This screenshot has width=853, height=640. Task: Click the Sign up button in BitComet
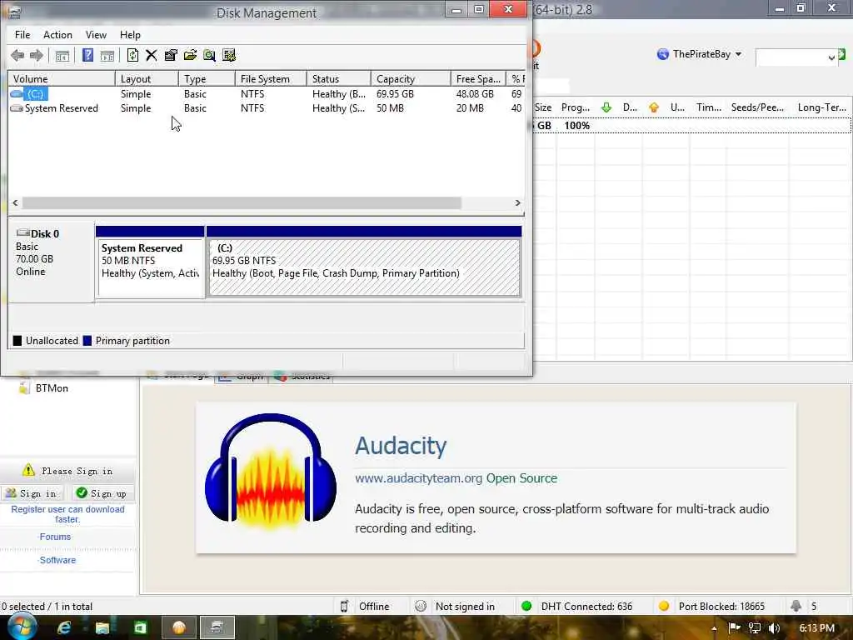(x=101, y=493)
